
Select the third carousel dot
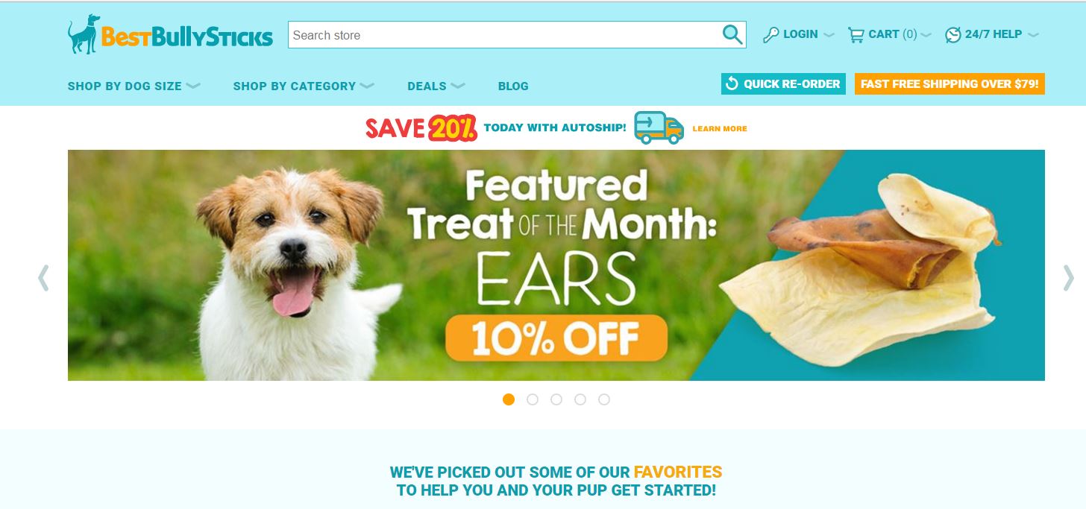(556, 399)
